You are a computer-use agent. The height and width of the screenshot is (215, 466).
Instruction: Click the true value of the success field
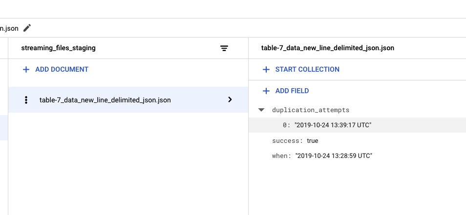(x=313, y=140)
